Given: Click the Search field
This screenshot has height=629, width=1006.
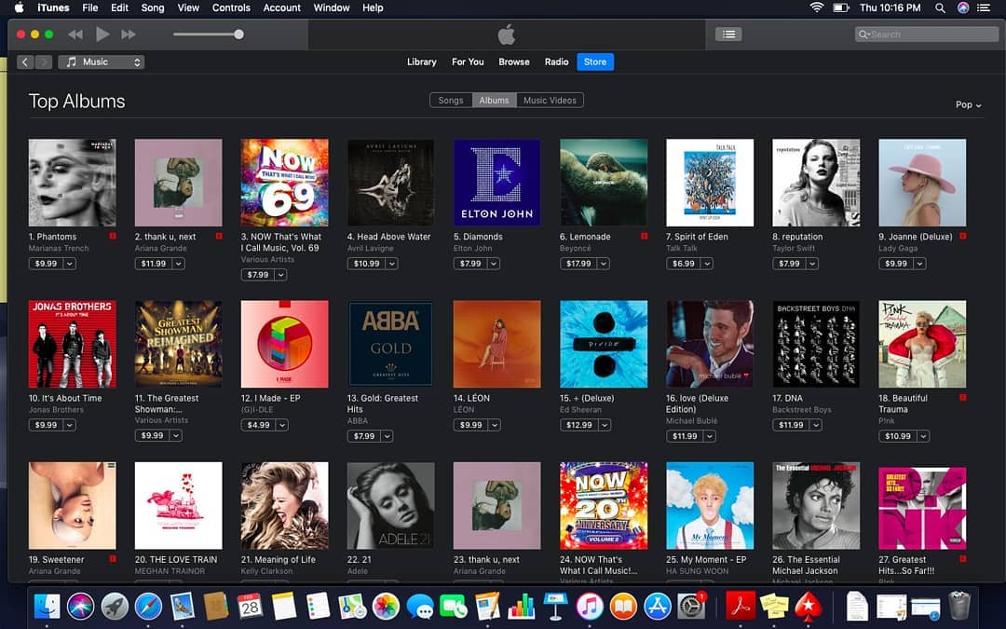Looking at the screenshot, I should pyautogui.click(x=926, y=34).
